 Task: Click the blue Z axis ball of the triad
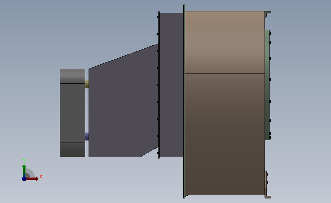click(x=24, y=179)
